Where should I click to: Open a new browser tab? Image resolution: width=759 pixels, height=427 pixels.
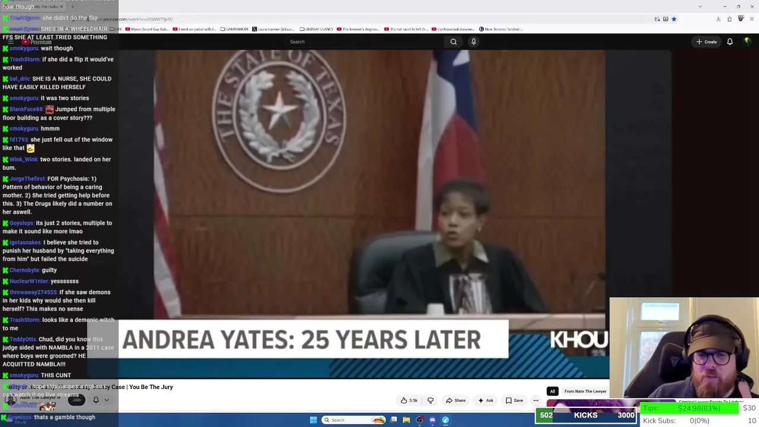tap(72, 7)
